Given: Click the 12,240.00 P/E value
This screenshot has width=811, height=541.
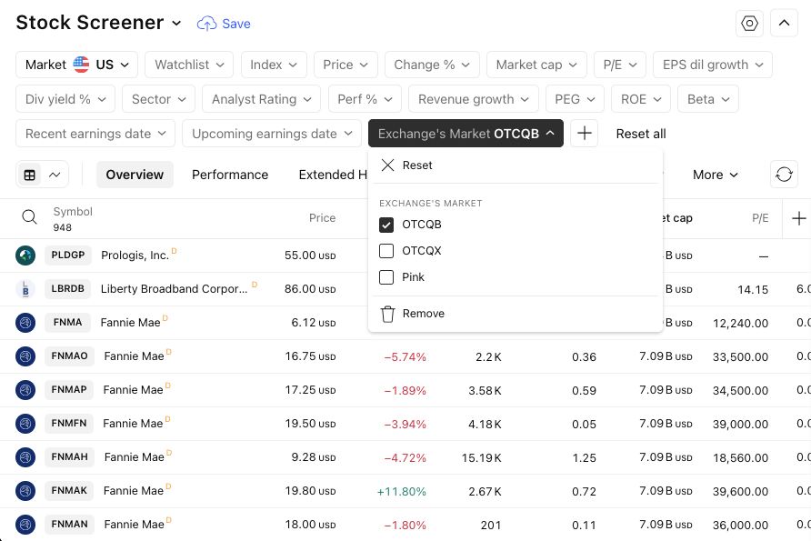Looking at the screenshot, I should pos(740,324).
